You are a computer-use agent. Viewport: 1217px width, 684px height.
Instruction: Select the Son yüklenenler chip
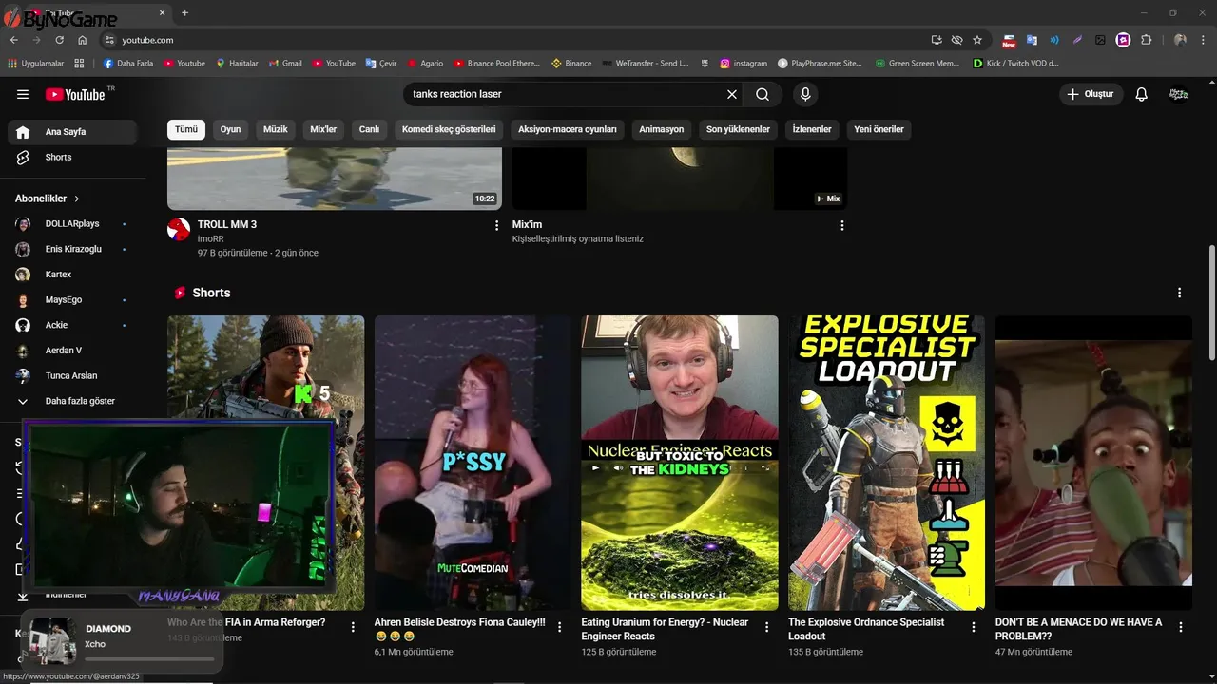pos(738,129)
